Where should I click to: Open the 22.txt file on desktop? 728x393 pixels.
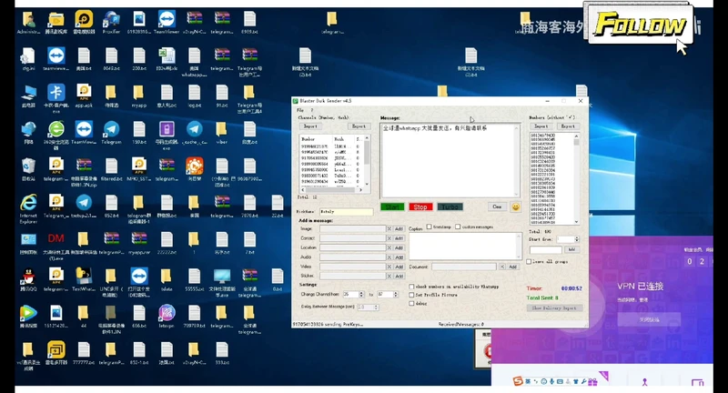pyautogui.click(x=278, y=206)
